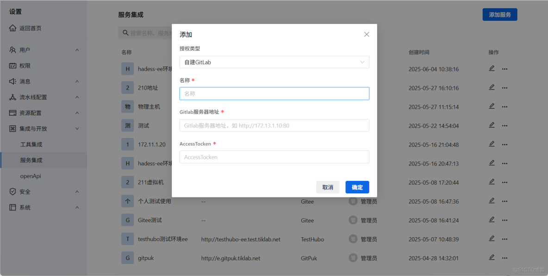
Task: Click the search magnifier icon
Action: [125, 33]
